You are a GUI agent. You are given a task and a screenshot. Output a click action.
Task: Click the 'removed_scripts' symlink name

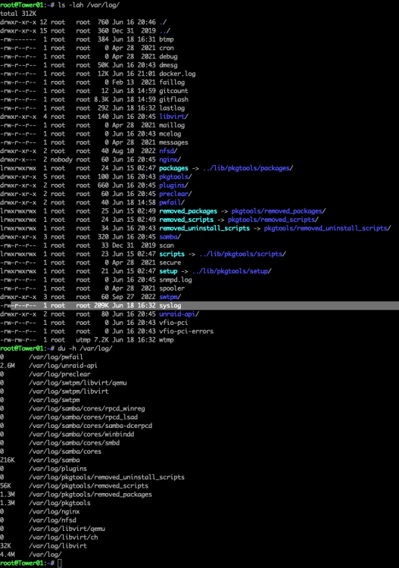(x=186, y=220)
